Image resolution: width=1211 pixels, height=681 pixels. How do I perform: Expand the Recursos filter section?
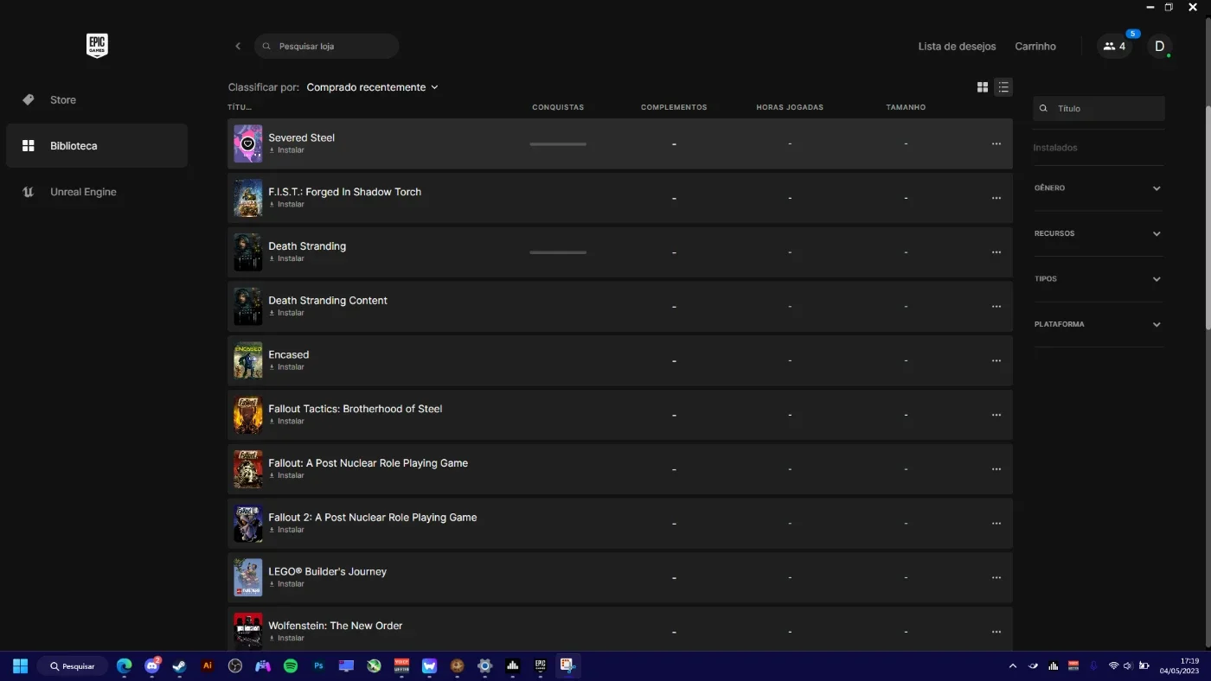[1099, 233]
